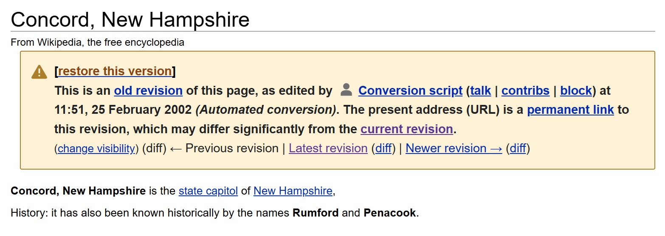The image size is (665, 236).
Task: Follow the 'old revision' link
Action: [148, 91]
